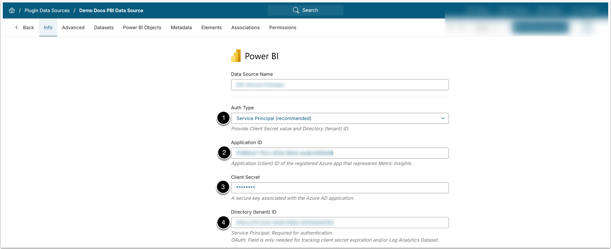This screenshot has height=249, width=611.
Task: Switch to the Associations tab
Action: (245, 28)
